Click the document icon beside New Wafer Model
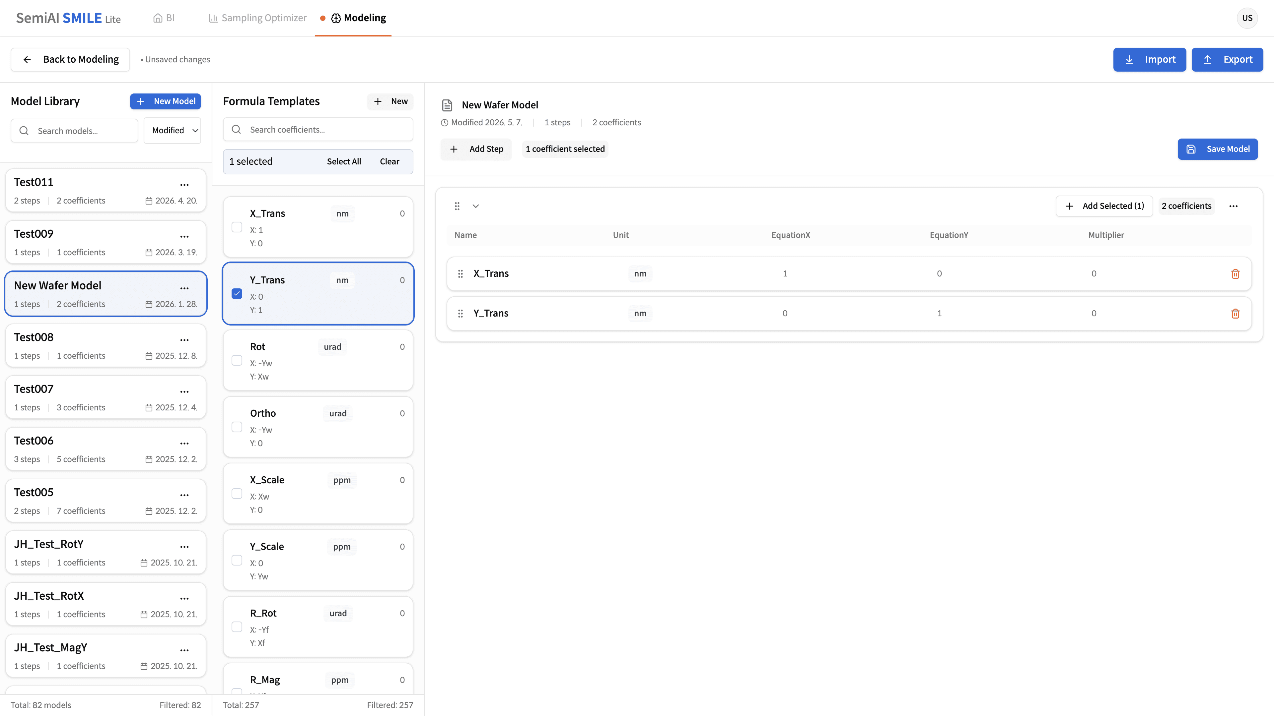 pos(447,105)
